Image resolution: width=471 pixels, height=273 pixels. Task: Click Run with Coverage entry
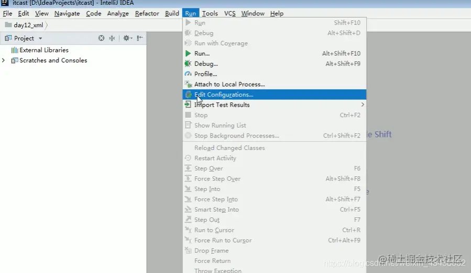click(x=274, y=43)
